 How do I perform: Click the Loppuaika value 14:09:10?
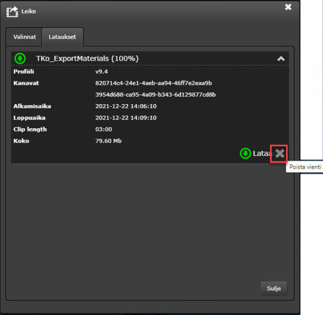[126, 118]
